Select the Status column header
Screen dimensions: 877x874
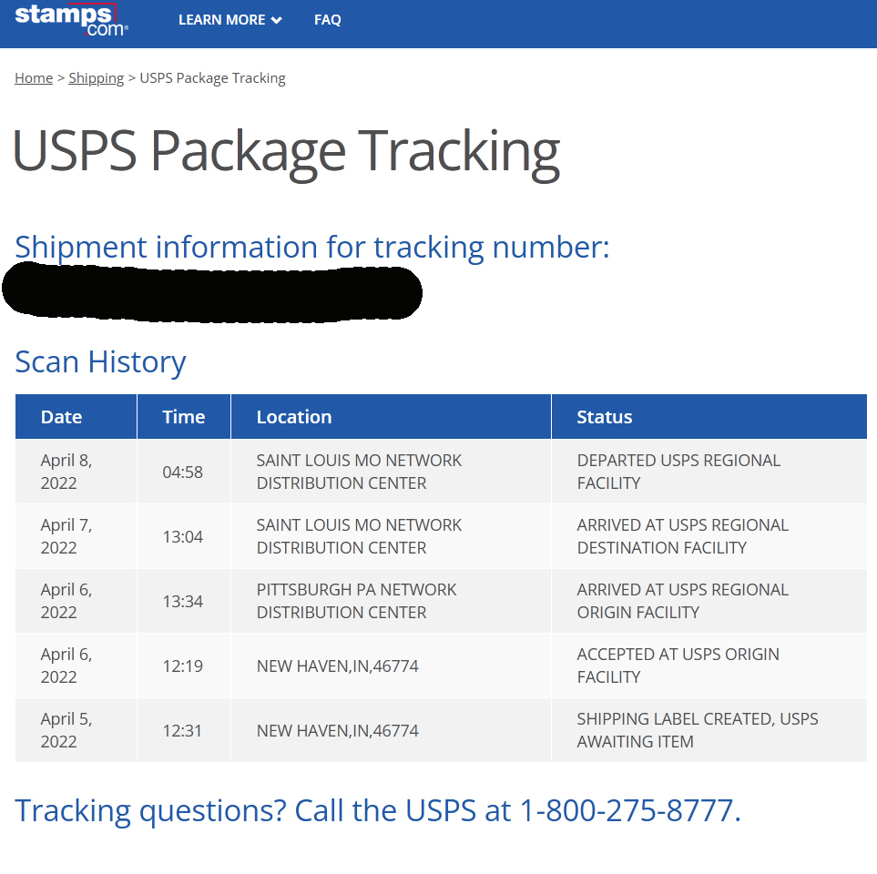(x=604, y=417)
